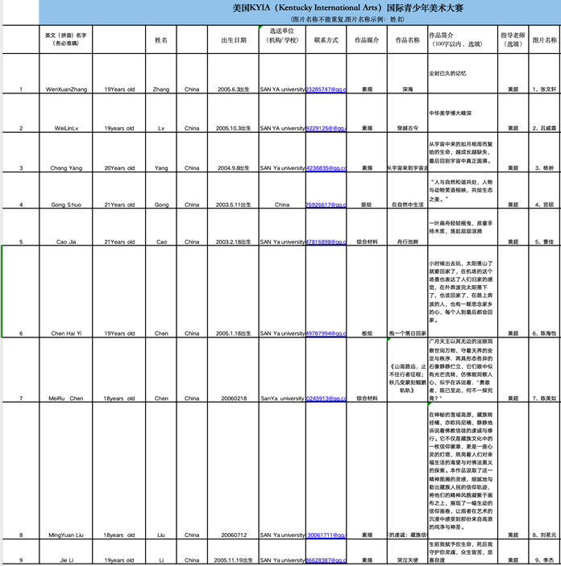
Task: Select artwork title cell 穿越古今
Action: [407, 128]
